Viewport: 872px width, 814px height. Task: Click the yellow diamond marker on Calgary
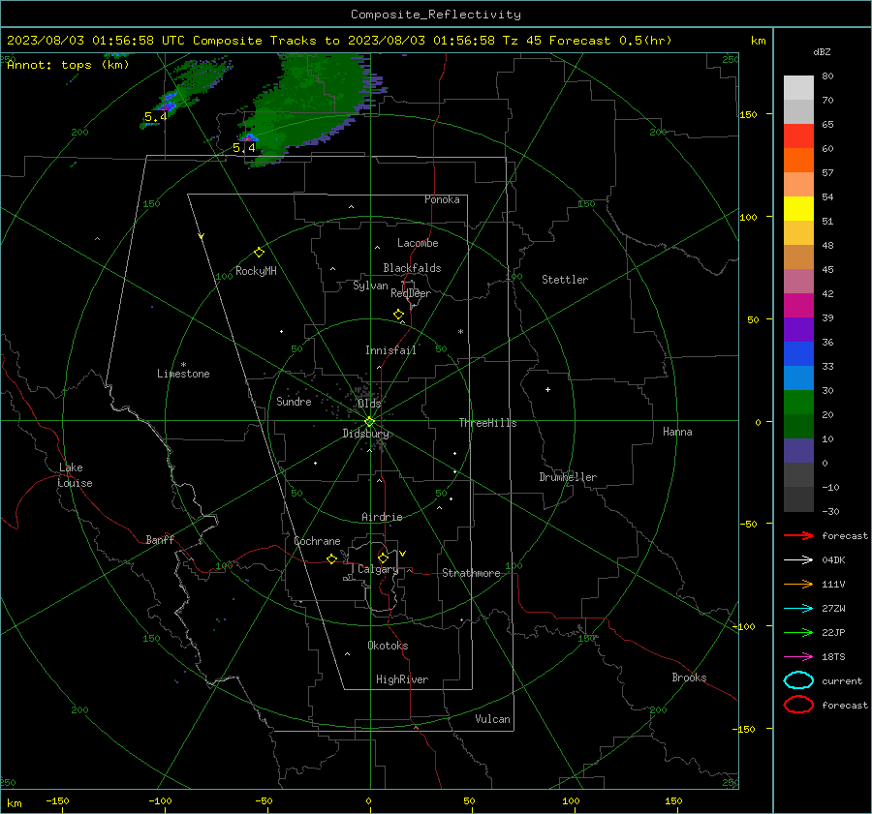coord(383,558)
